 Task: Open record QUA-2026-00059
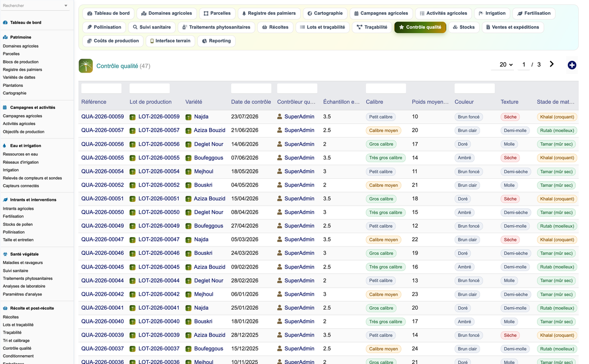(103, 117)
